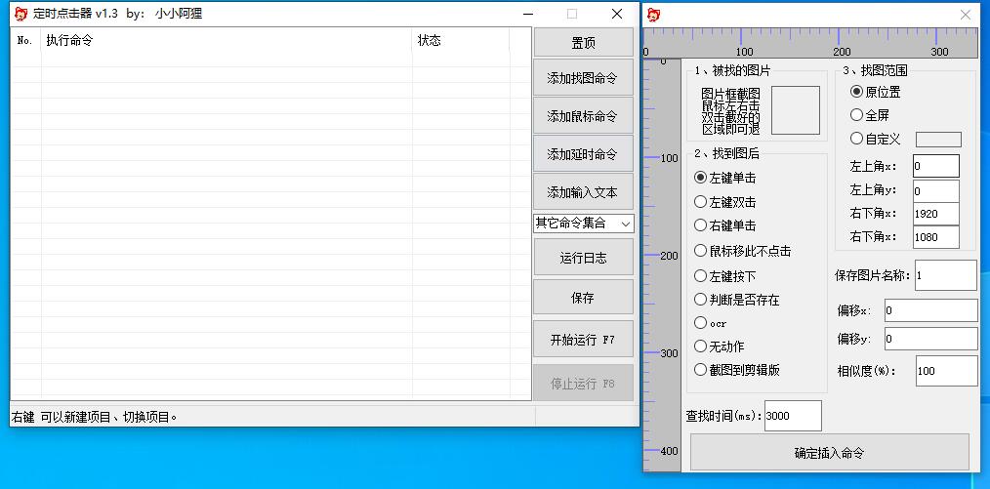Screen dimensions: 990x489
Task: Click the red icon in the find-image window title
Action: click(654, 15)
